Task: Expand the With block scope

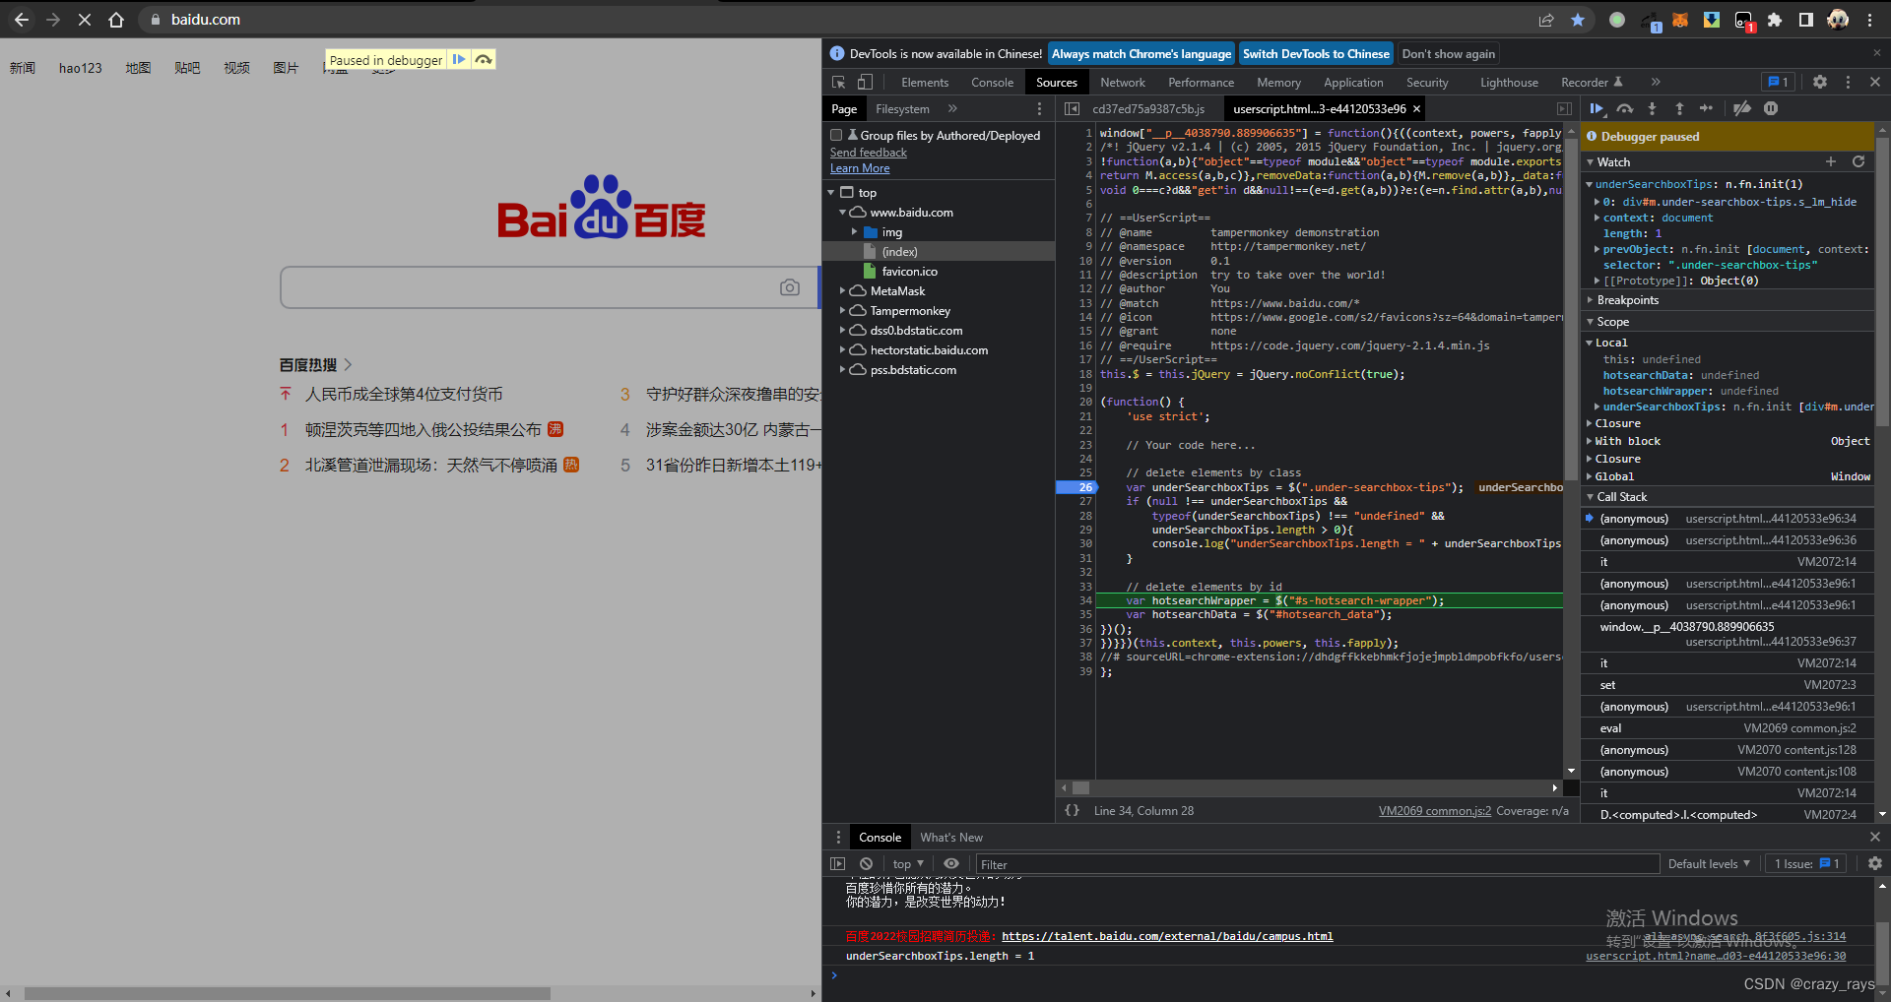Action: [x=1590, y=441]
